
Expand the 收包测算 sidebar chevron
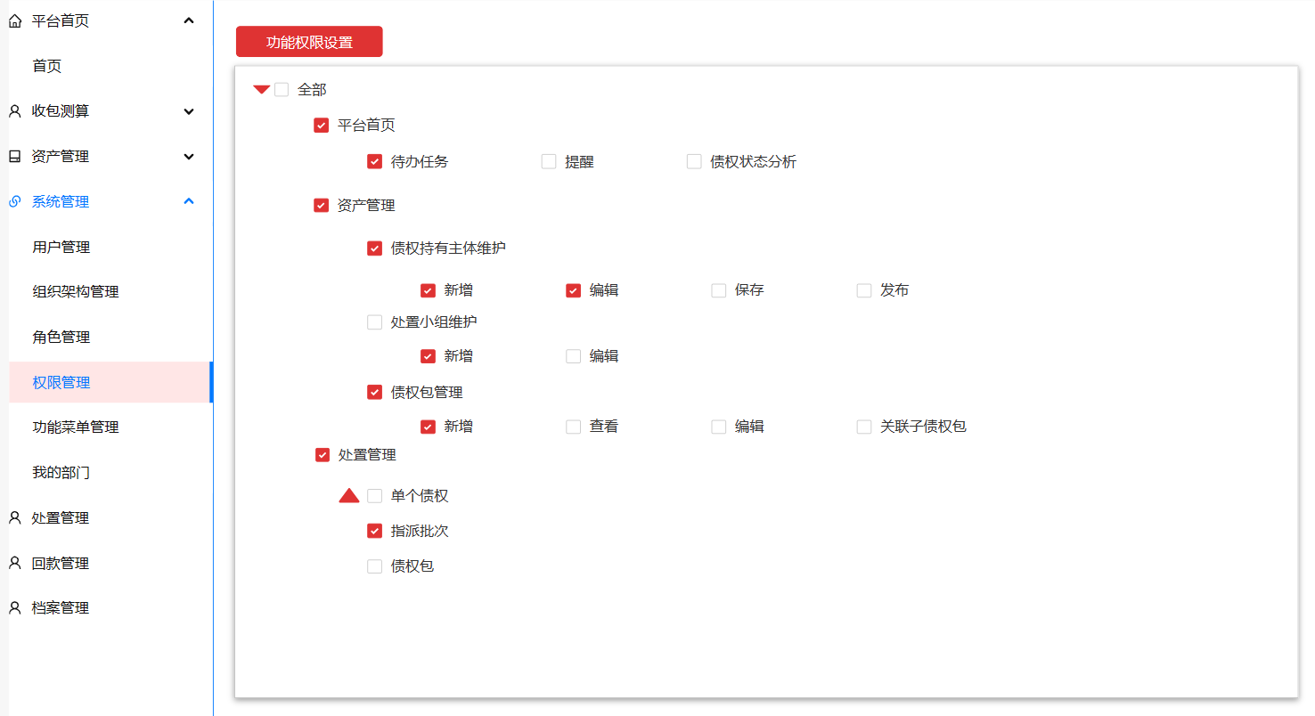(189, 111)
